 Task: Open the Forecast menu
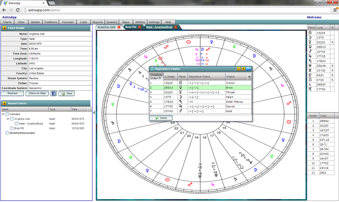click(x=68, y=22)
